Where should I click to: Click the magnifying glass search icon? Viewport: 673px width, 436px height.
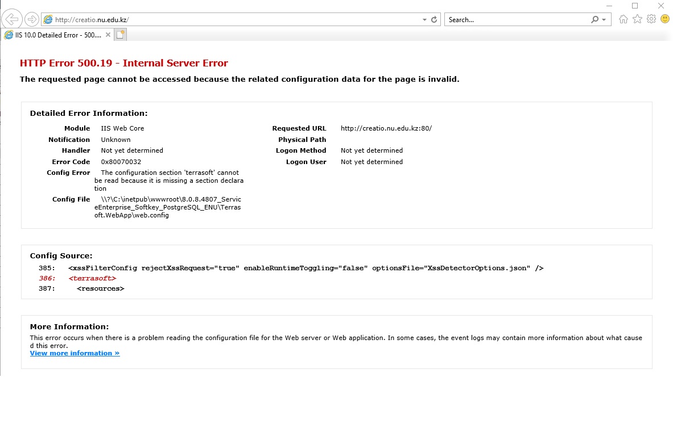click(x=594, y=19)
